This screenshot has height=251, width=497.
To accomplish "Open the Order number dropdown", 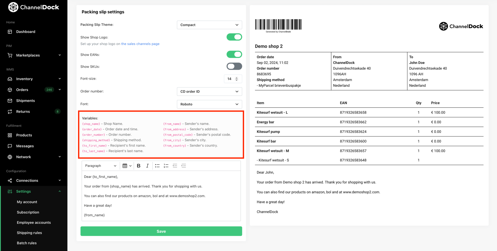I will pos(209,91).
